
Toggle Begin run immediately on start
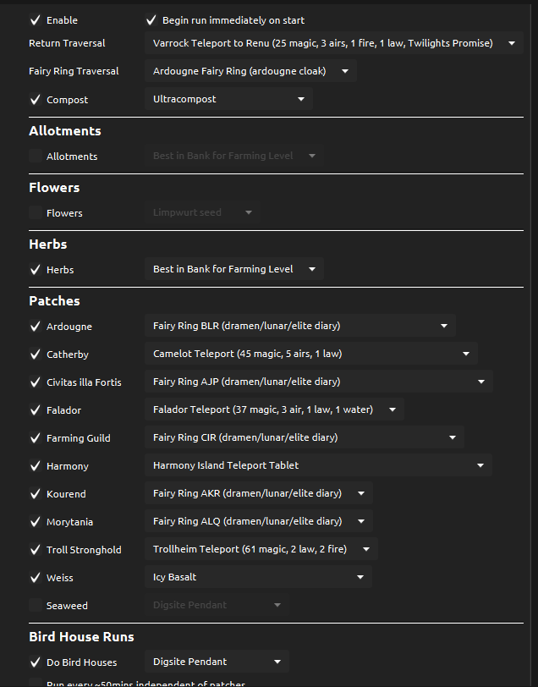[x=151, y=19]
